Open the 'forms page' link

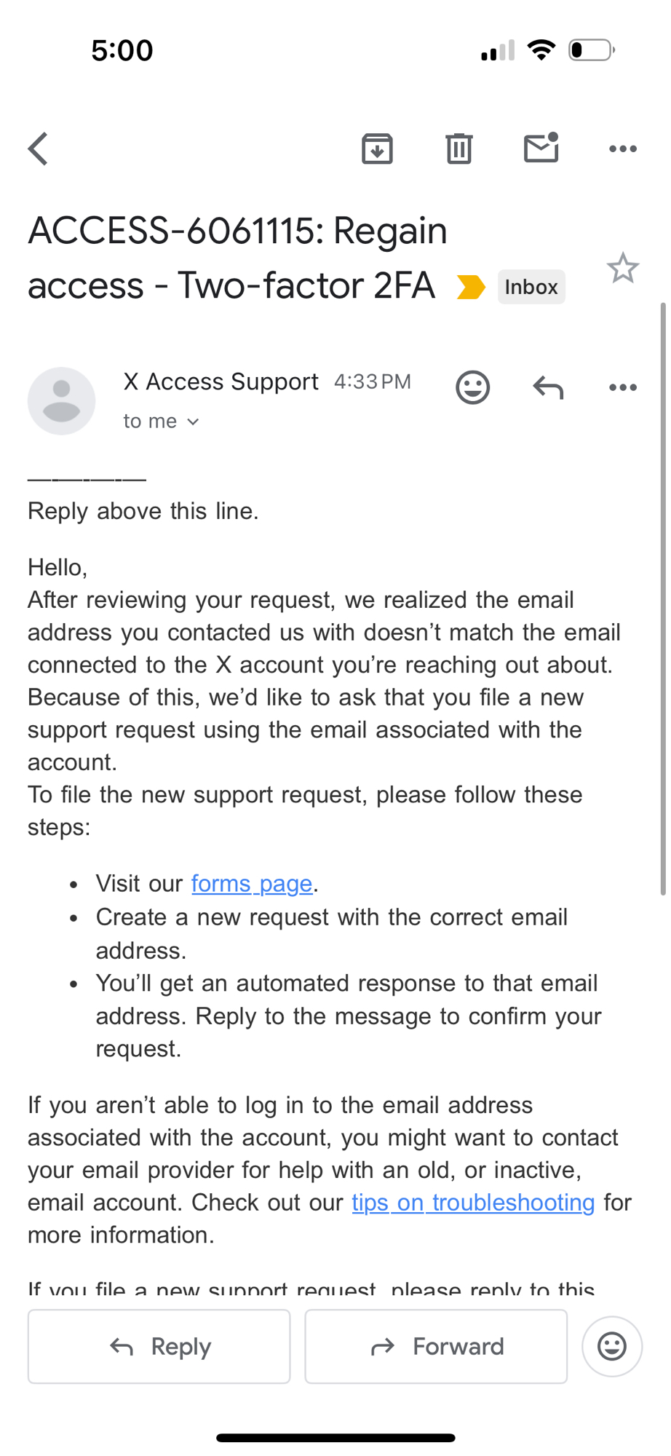click(252, 884)
